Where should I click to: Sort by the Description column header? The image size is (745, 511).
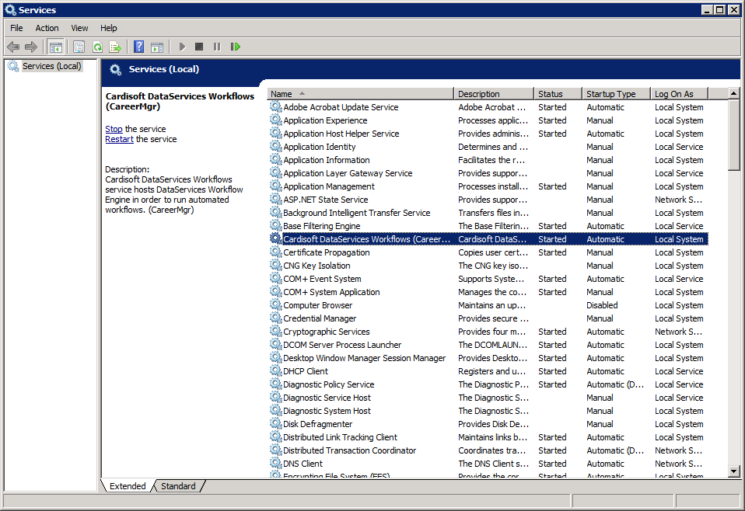click(494, 94)
